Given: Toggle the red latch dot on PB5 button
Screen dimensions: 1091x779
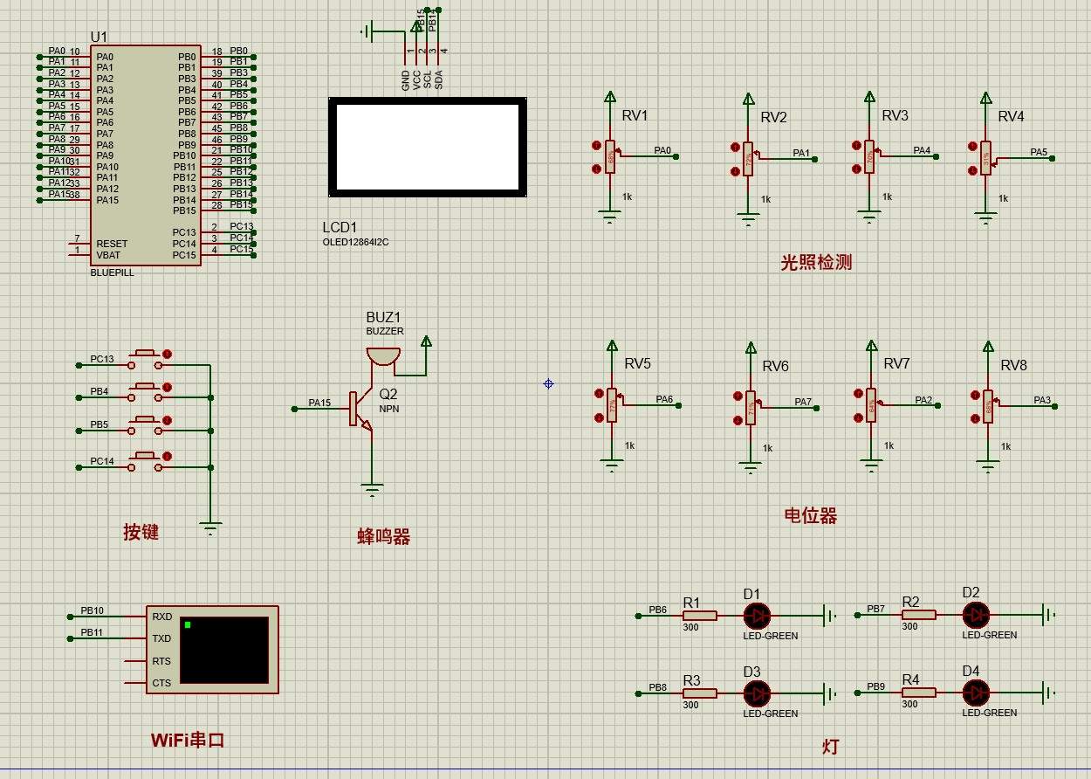Looking at the screenshot, I should (168, 421).
